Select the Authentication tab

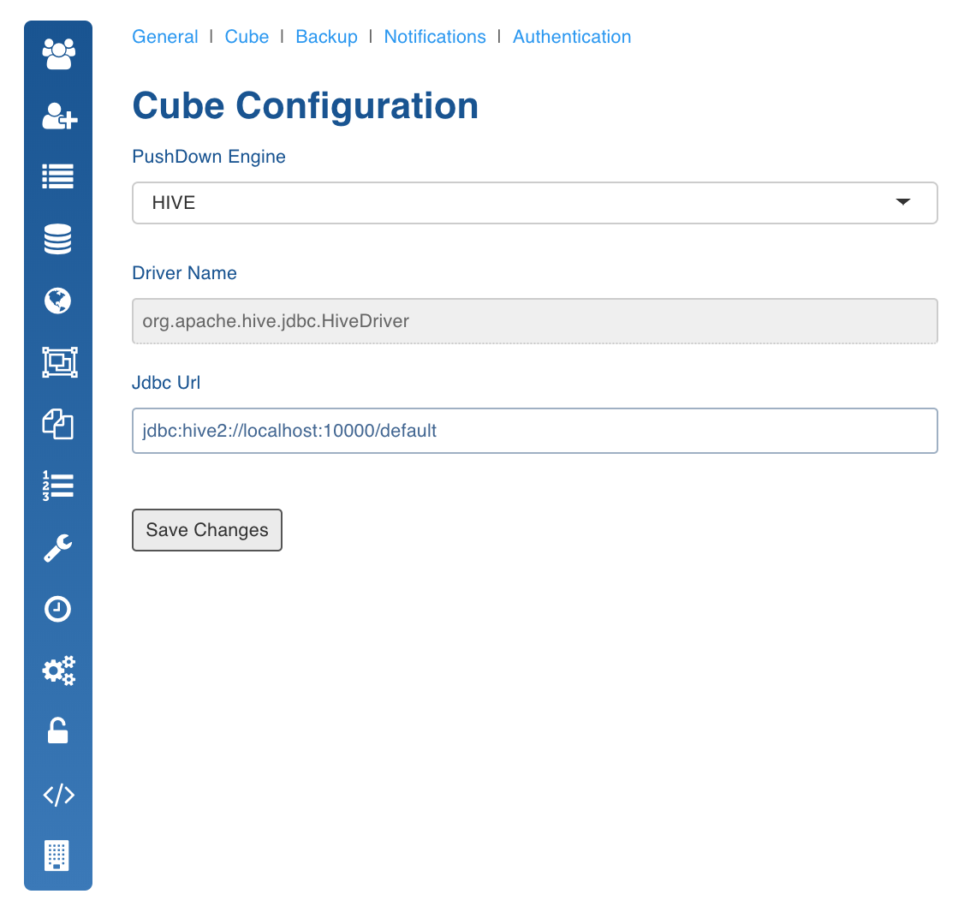pyautogui.click(x=572, y=37)
